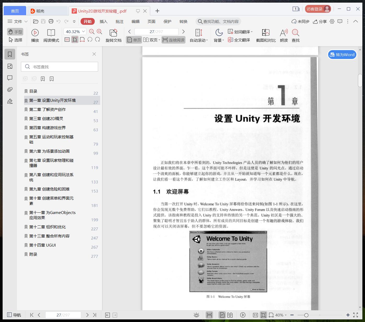This screenshot has height=322, width=365.
Task: Click the save icon in the quick toolbar
Action: pos(43,21)
